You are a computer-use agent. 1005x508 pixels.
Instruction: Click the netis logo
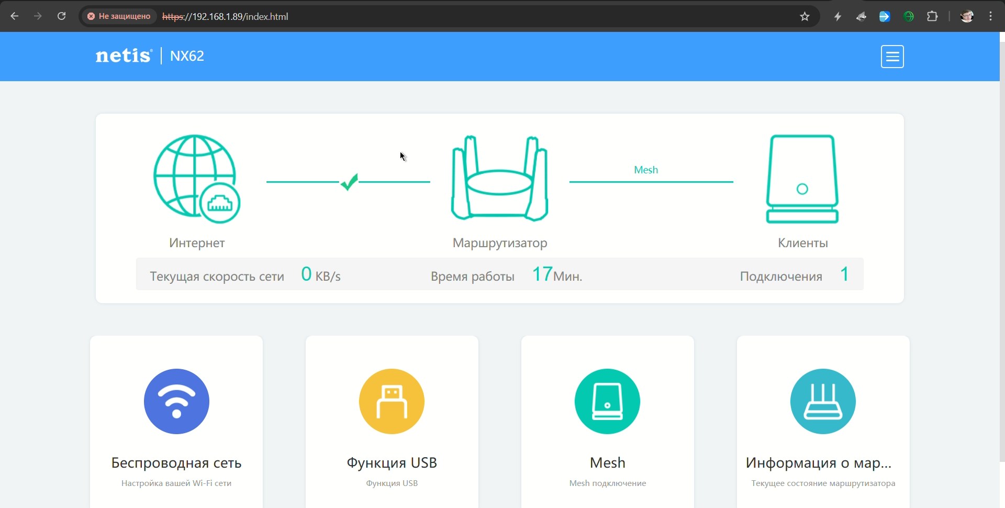124,56
